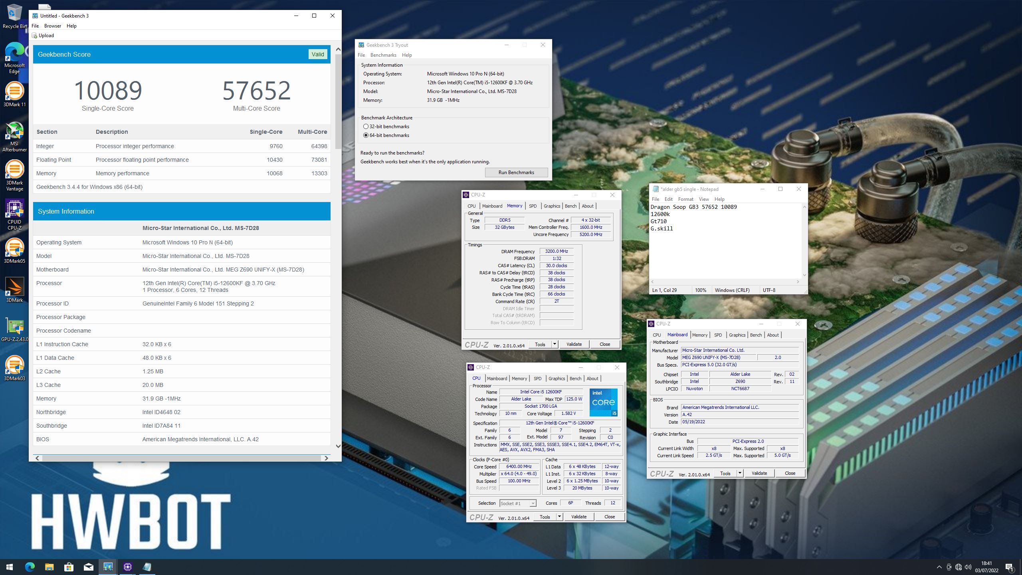Screen dimensions: 1022x575
Task: Click Close button in Mainboard CPU-Z window
Action: pos(790,473)
